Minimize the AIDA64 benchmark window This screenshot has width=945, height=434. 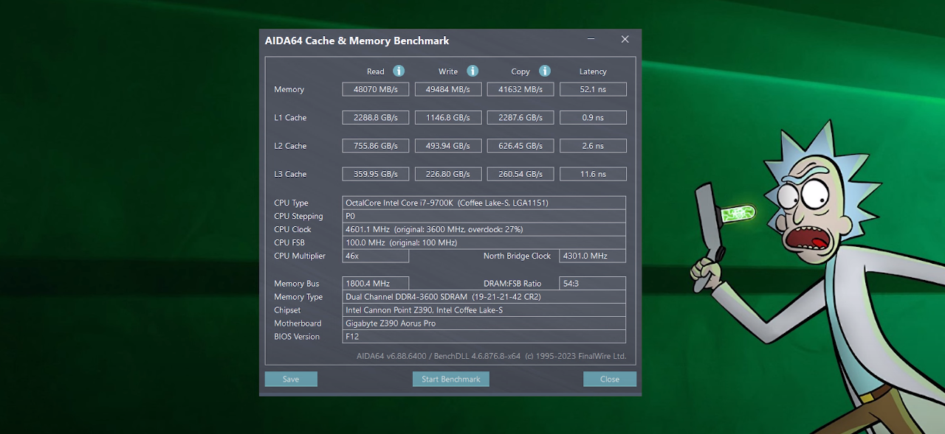click(x=591, y=40)
